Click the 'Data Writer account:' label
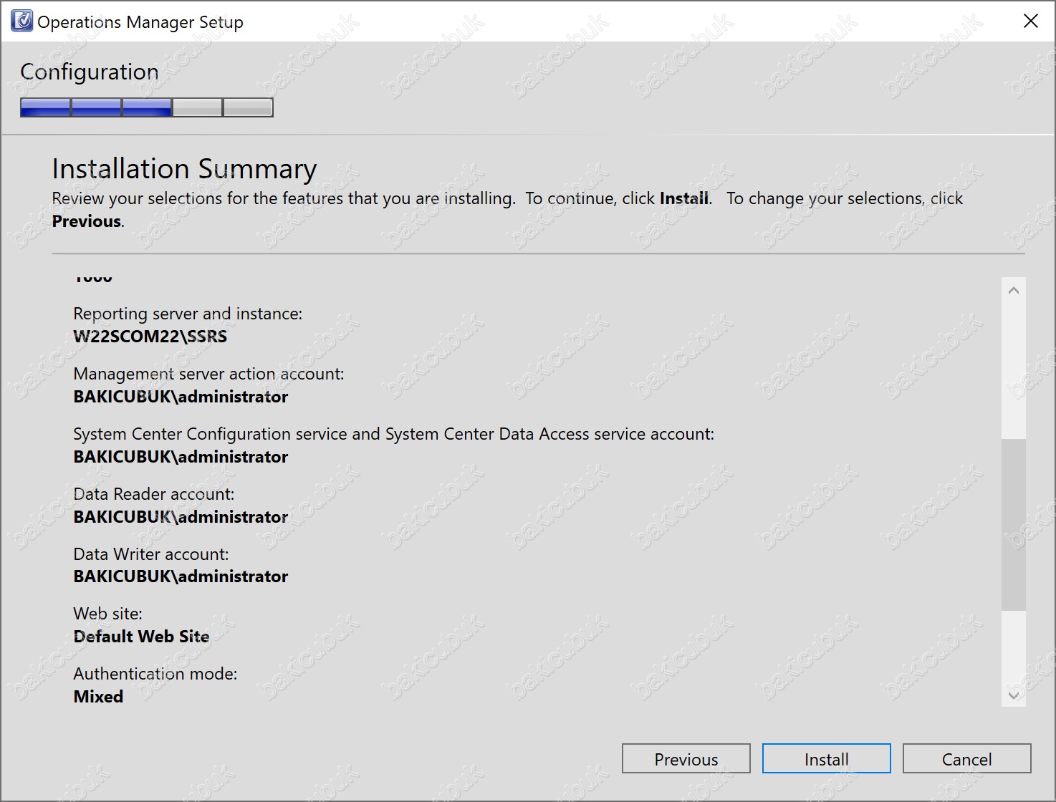The image size is (1056, 802). coord(150,554)
